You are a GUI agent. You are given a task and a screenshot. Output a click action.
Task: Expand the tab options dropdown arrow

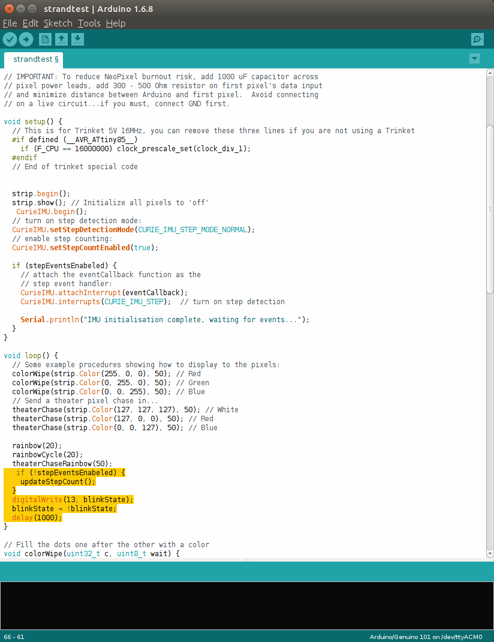(474, 59)
